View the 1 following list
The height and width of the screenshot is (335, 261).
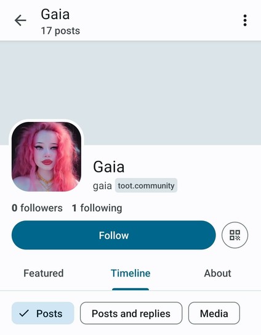[97, 208]
